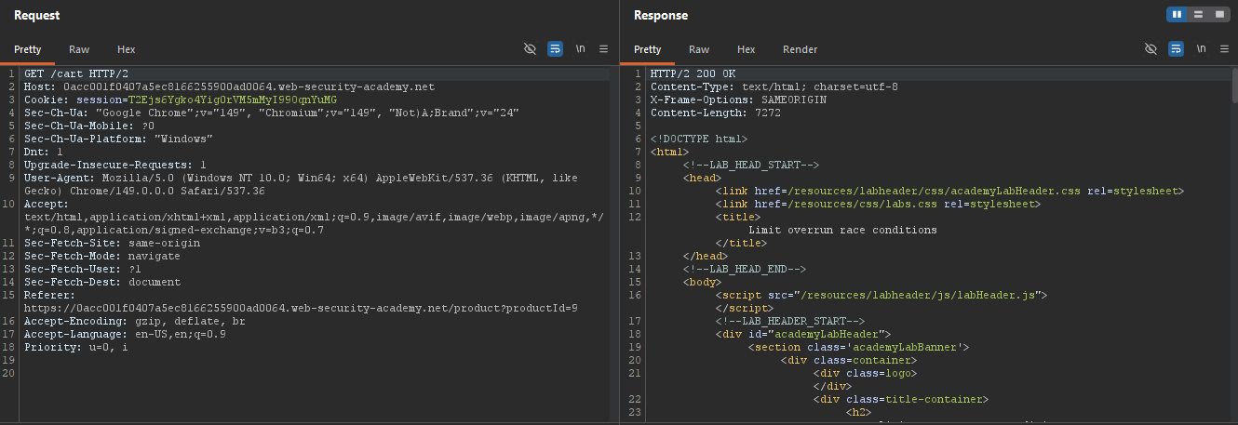Click the Accept-Language header line
The height and width of the screenshot is (425, 1238).
125,334
